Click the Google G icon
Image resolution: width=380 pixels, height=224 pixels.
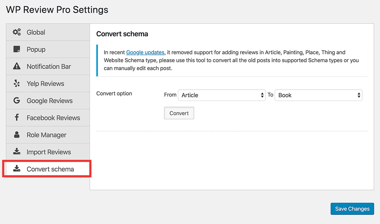[17, 100]
